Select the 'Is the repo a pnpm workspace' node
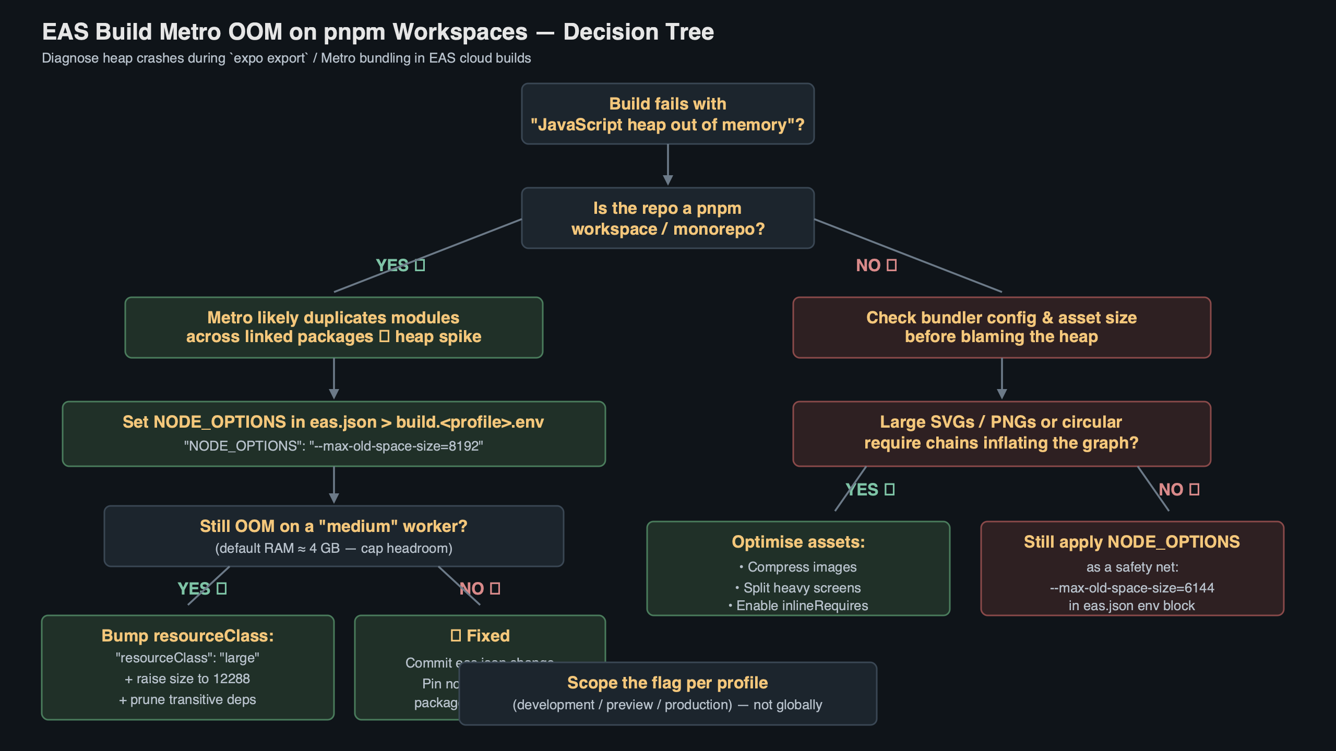Image resolution: width=1336 pixels, height=751 pixels. [667, 218]
